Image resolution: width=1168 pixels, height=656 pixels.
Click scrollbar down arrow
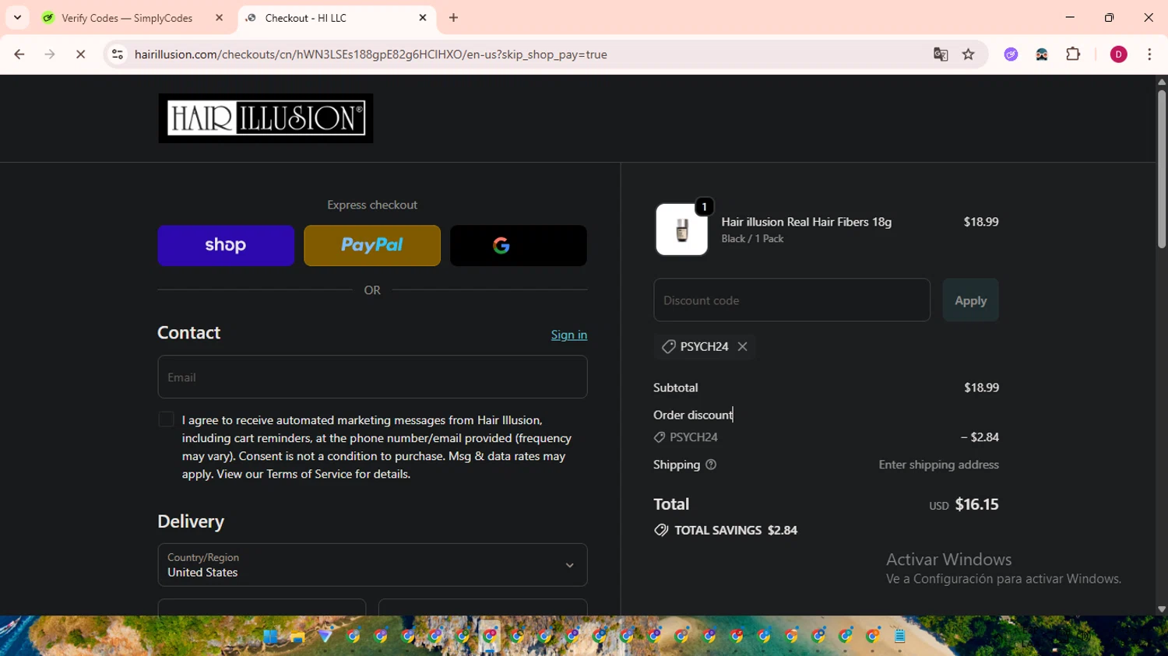pos(1162,609)
